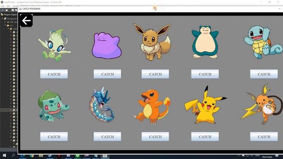Select the Charmander image
This screenshot has height=159, width=283.
(x=152, y=107)
